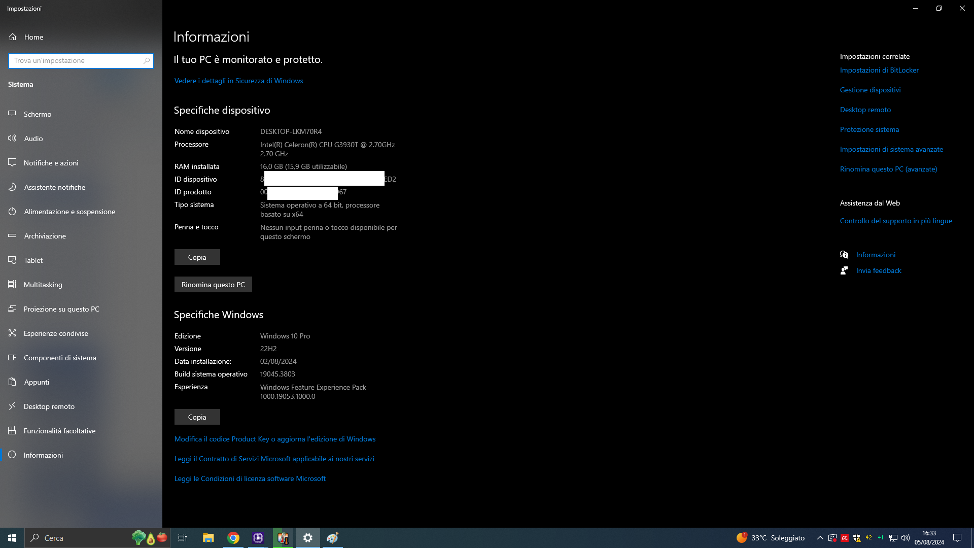Open Protezione sistema link

[x=869, y=129]
